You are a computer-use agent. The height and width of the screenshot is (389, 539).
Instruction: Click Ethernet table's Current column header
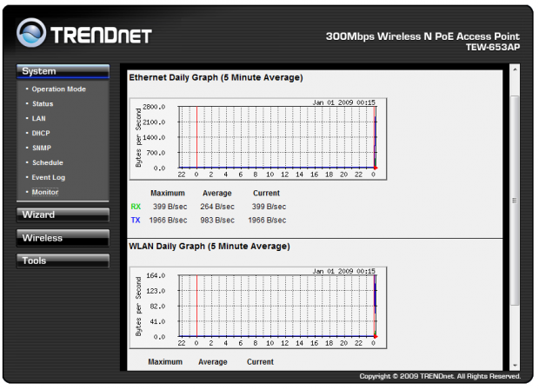pos(266,194)
